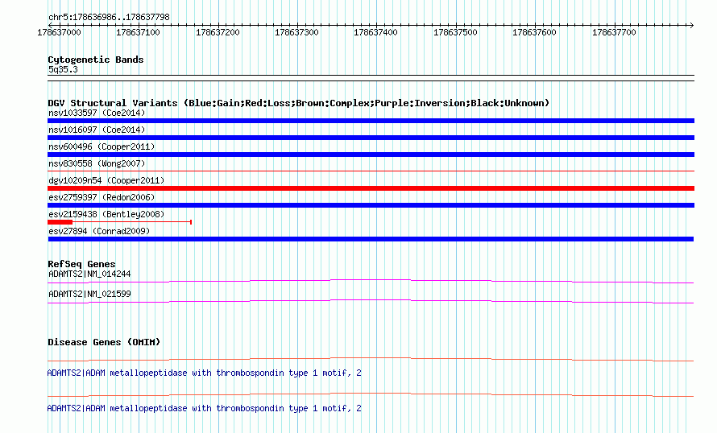Image resolution: width=717 pixels, height=433 pixels.
Task: Click ruler position 178637500
Action: coord(455,32)
